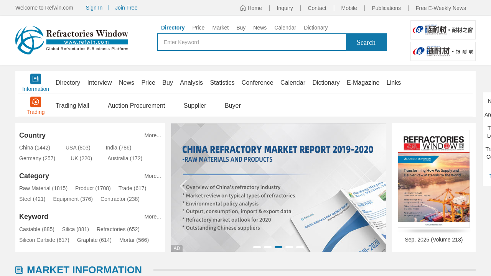The height and width of the screenshot is (276, 491).
Task: Open Supplier menu item
Action: click(195, 105)
